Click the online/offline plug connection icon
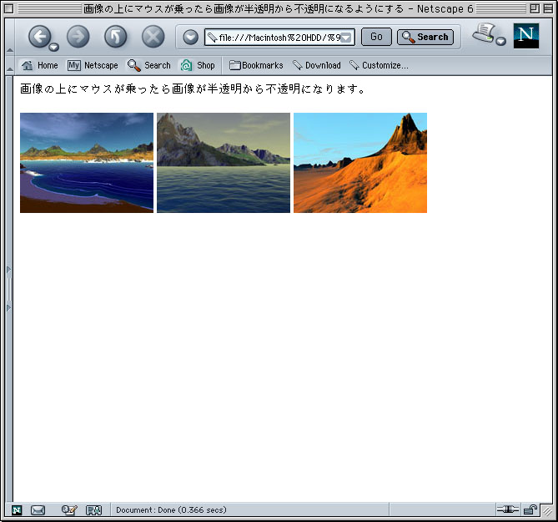Image resolution: width=558 pixels, height=522 pixels. pyautogui.click(x=508, y=509)
